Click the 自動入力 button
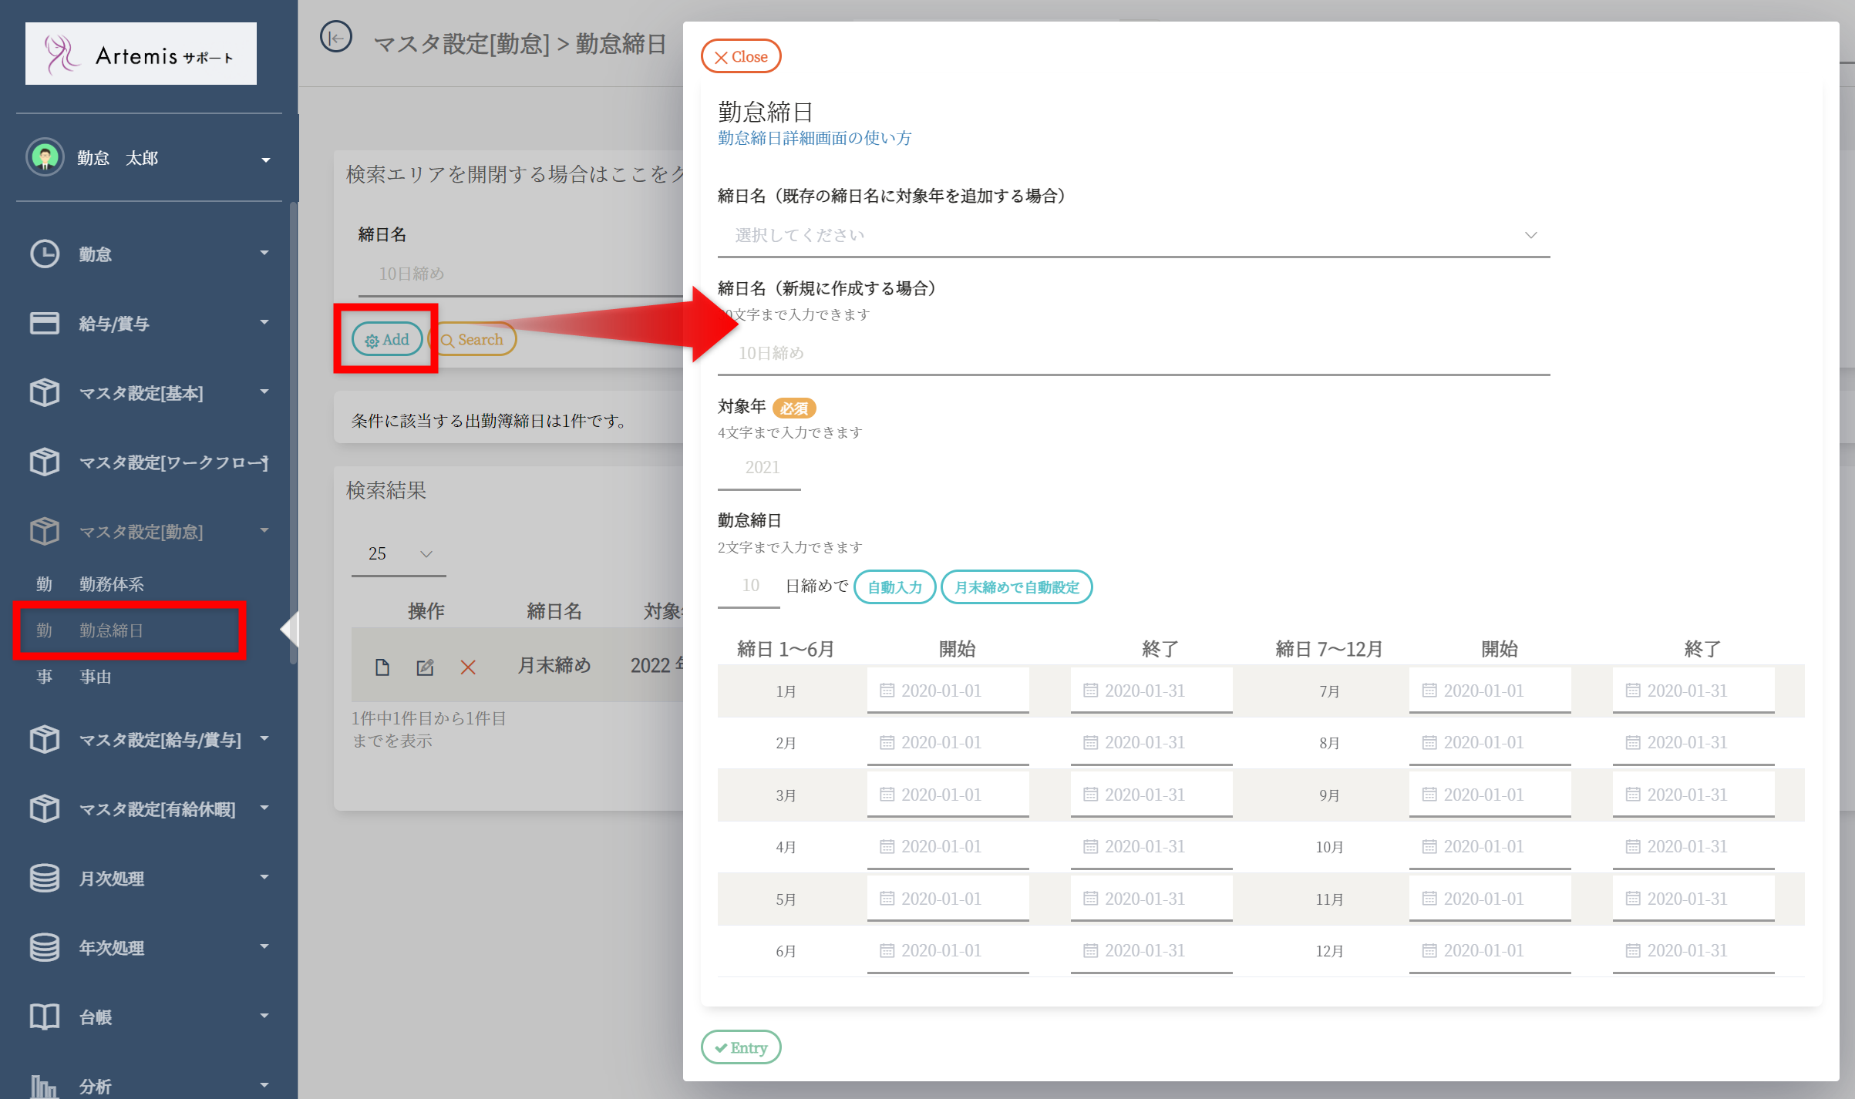Image resolution: width=1855 pixels, height=1099 pixels. [894, 587]
